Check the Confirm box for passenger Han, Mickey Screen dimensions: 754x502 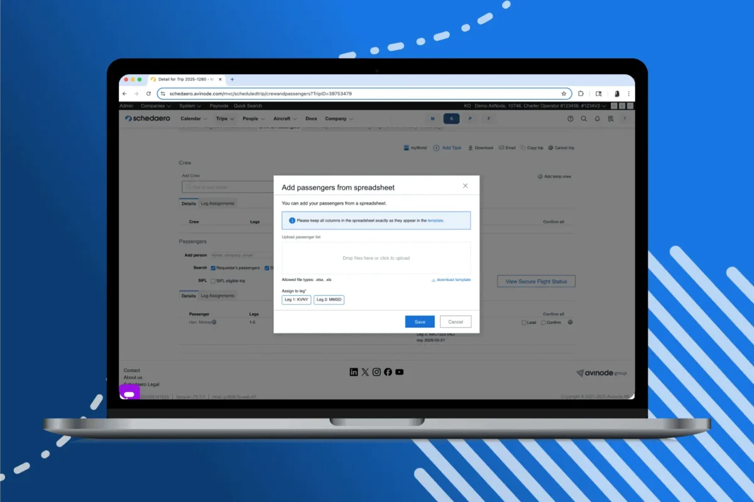point(544,322)
